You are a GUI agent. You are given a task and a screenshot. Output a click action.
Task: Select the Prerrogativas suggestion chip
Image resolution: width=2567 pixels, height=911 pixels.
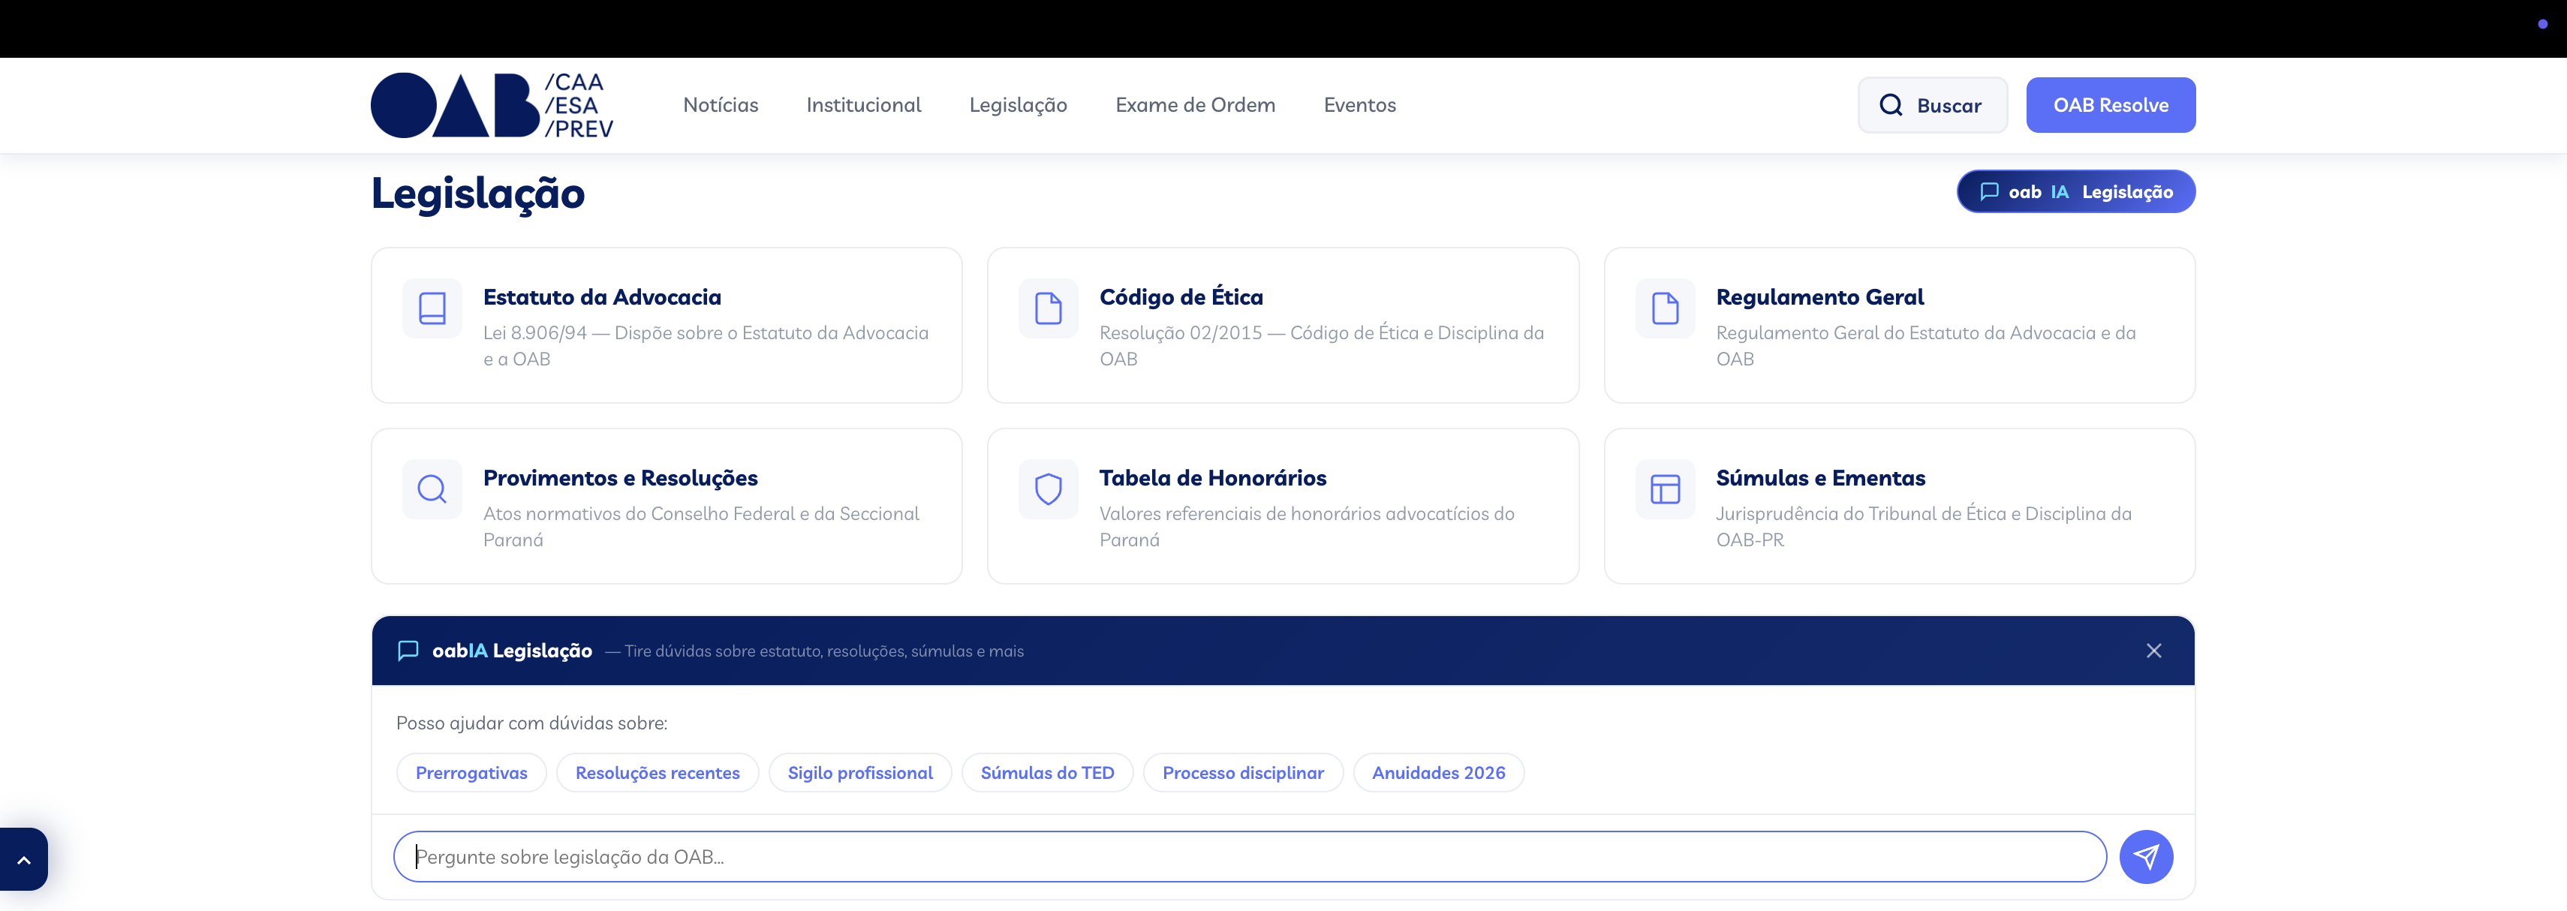point(471,772)
